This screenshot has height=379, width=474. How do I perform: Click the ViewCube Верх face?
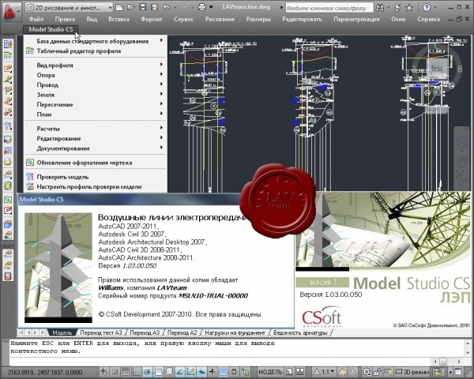pos(437,69)
